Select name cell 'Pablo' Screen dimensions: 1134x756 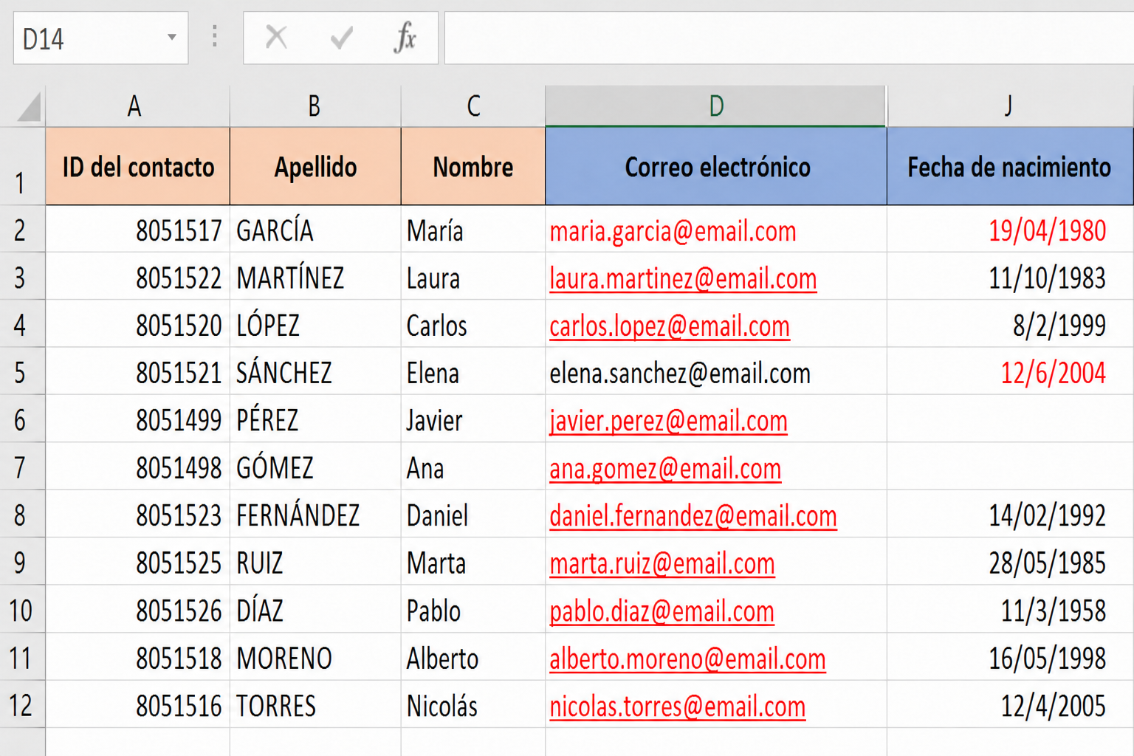pyautogui.click(x=473, y=610)
